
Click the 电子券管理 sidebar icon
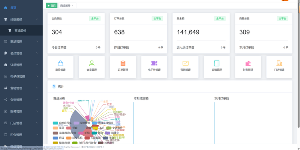[x=6, y=76]
